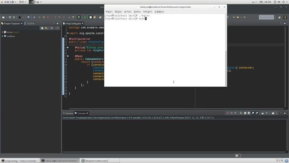Open the terminal's Search (S) menu
This screenshot has width=289, height=163.
point(137,12)
